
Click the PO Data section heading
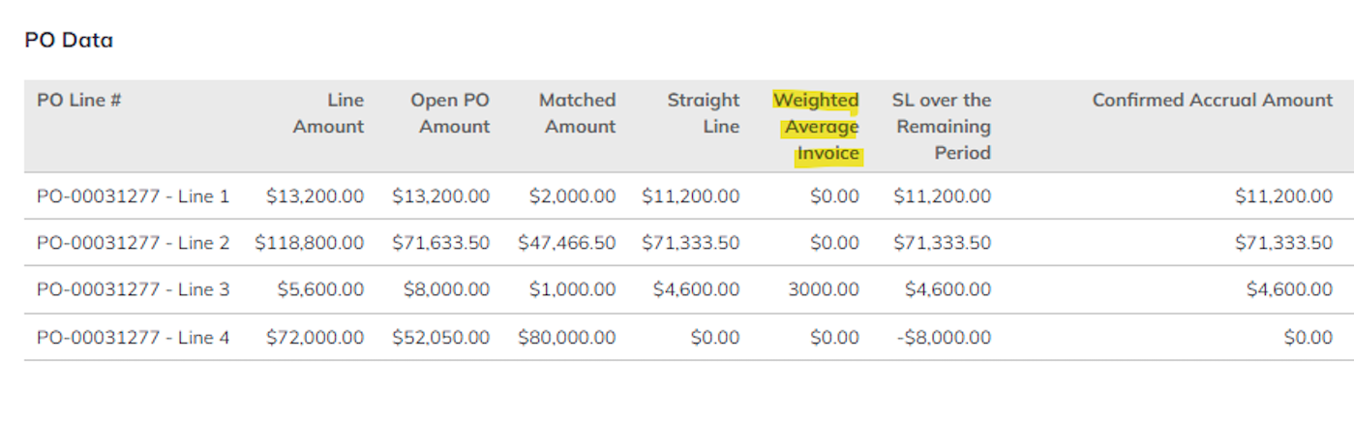69,40
